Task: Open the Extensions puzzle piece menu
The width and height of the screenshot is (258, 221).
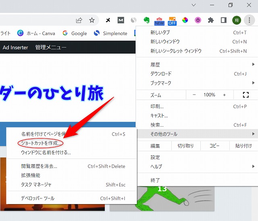Action: 210,20
